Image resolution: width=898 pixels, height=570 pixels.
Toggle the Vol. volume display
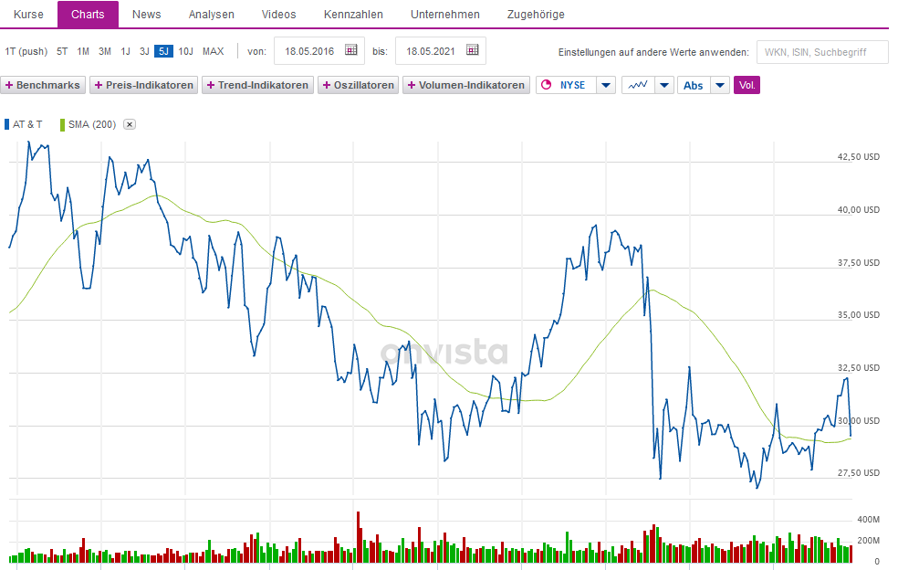click(747, 85)
